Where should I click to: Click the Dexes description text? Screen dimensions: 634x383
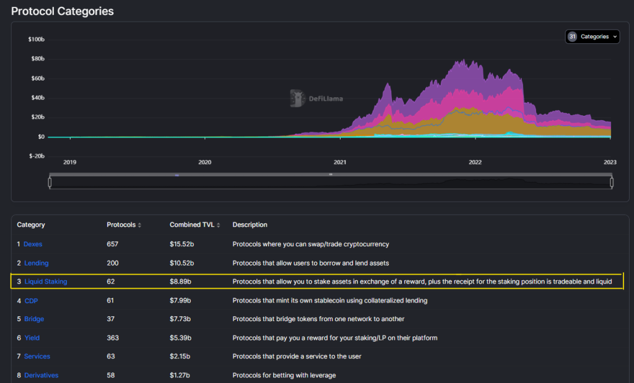pyautogui.click(x=311, y=244)
